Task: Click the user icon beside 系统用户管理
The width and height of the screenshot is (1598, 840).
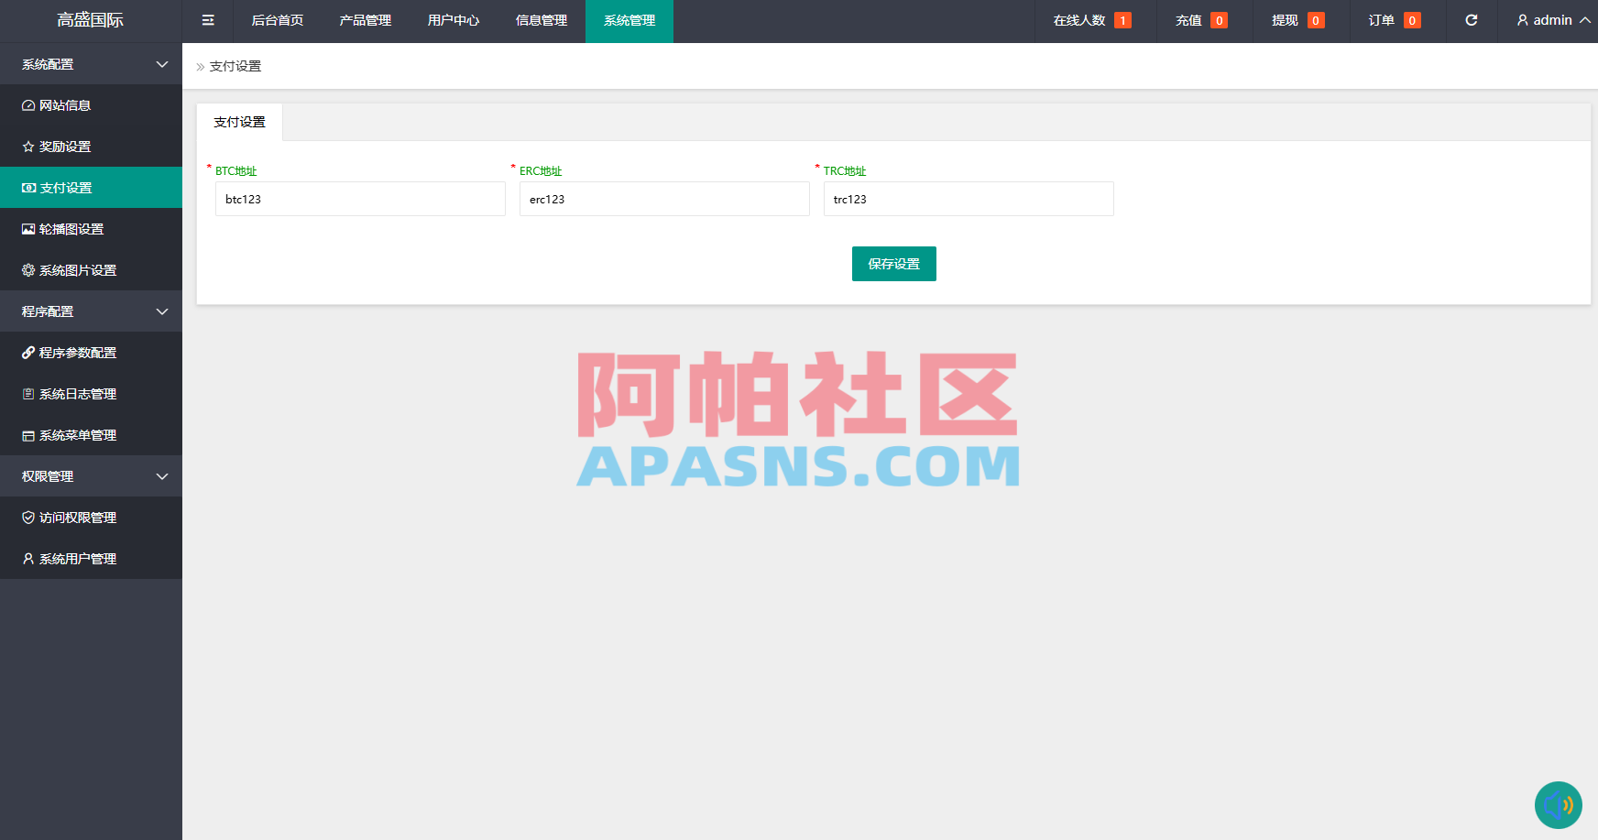Action: [28, 559]
